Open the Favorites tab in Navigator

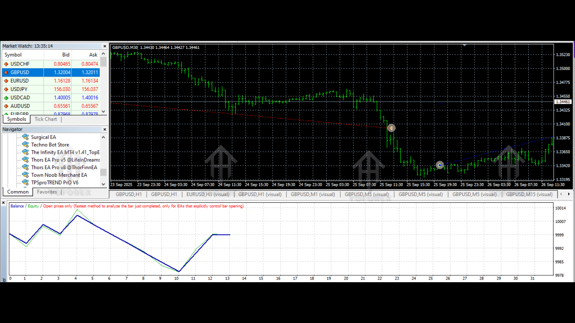[x=47, y=192]
